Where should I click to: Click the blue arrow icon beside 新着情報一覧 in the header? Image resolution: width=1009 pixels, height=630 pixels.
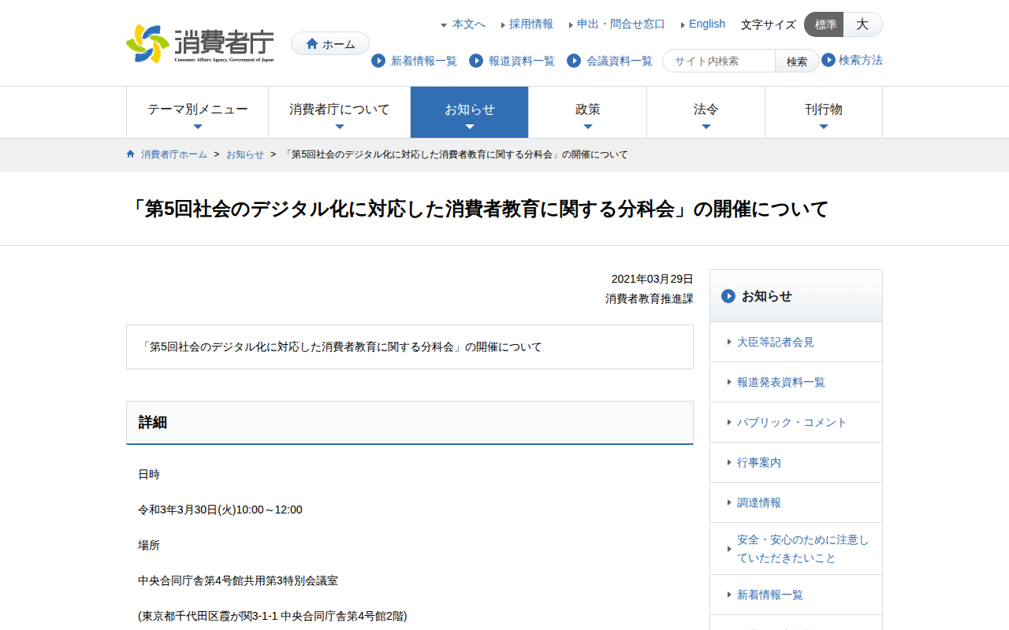[x=378, y=61]
